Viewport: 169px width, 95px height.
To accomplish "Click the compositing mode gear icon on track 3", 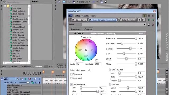I will coord(30,79).
